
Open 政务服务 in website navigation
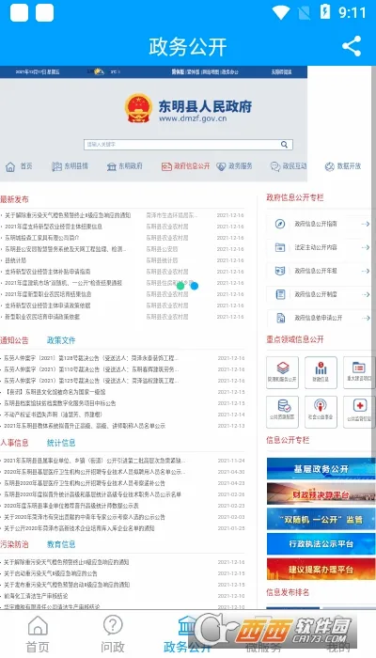[x=234, y=166]
